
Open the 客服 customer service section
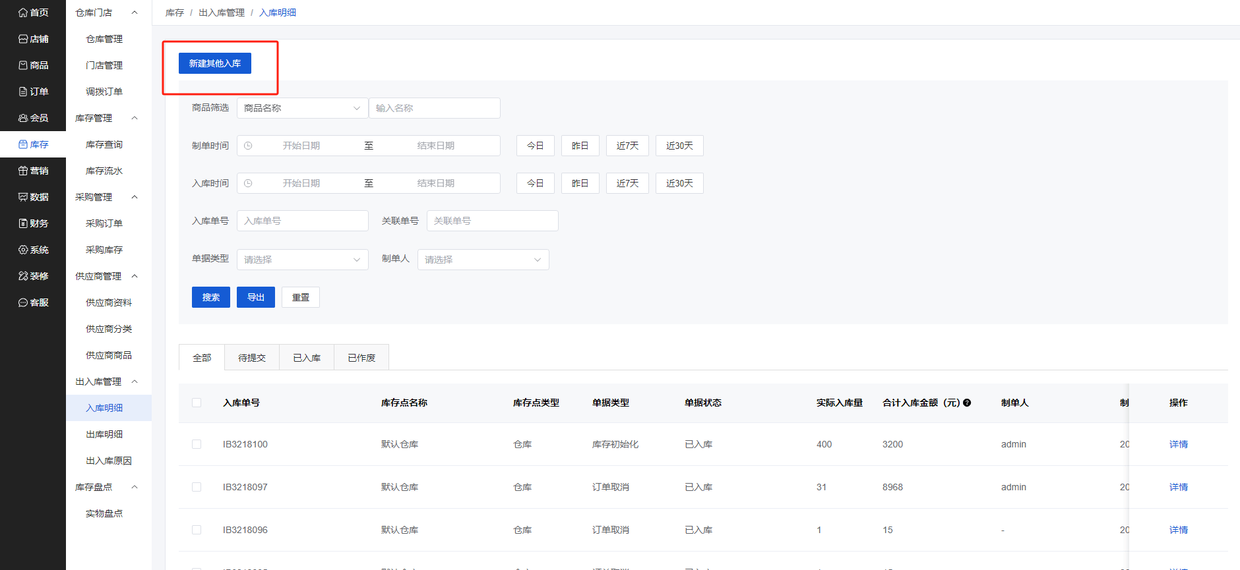[33, 302]
